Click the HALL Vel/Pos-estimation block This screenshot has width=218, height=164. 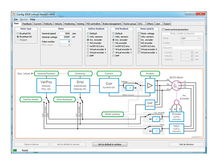(177, 129)
